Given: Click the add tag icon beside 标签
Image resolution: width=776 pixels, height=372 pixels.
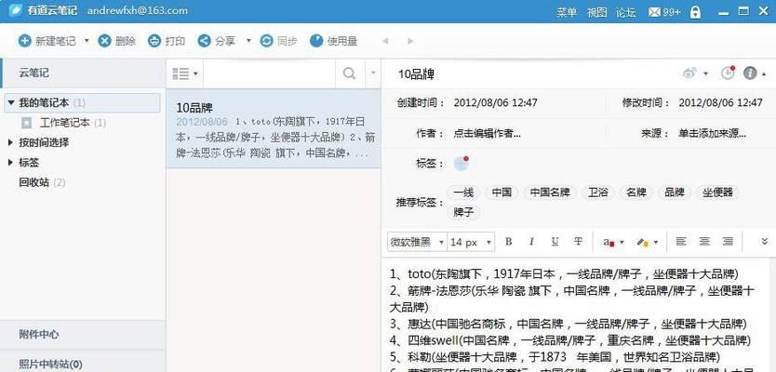Looking at the screenshot, I should [462, 164].
